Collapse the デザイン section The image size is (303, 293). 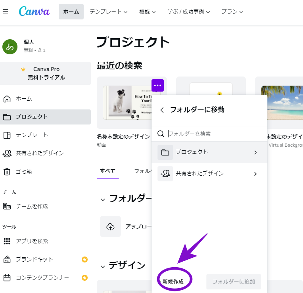pyautogui.click(x=103, y=267)
